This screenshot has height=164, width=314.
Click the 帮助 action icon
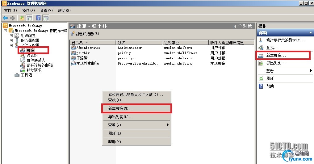261,86
